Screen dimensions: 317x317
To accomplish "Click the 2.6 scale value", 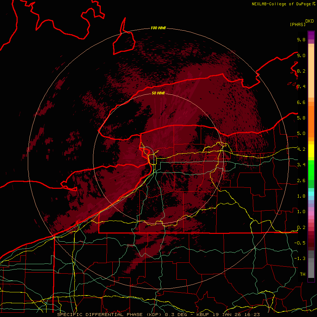I will pyautogui.click(x=301, y=181).
